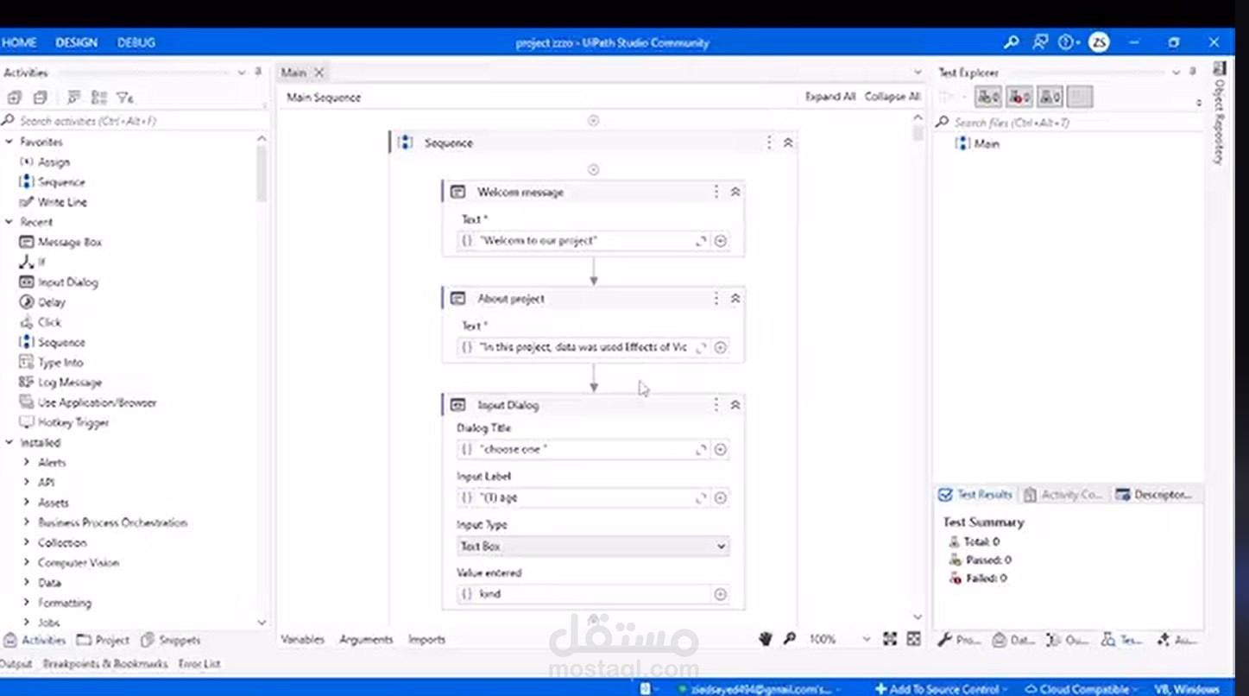Click the ZS user avatar
The height and width of the screenshot is (696, 1249).
pyautogui.click(x=1099, y=41)
